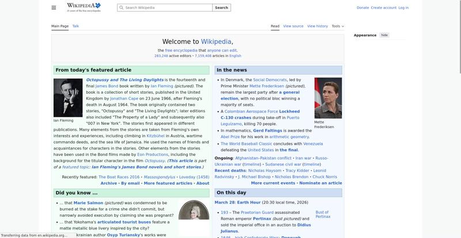Viewport: 461px width, 238px height.
Task: Follow the Nominate an article link
Action: pyautogui.click(x=320, y=183)
